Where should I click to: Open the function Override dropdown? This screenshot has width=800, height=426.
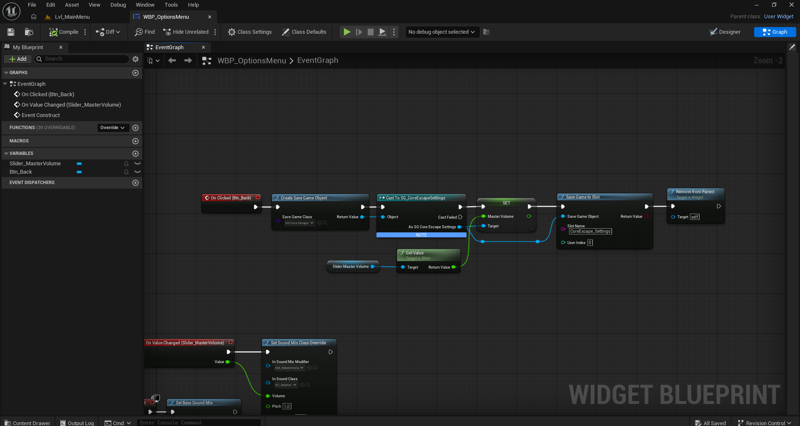(x=113, y=128)
